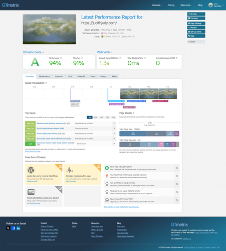Open Pricing link in header
This screenshot has height=251, width=226.
[x=171, y=5]
